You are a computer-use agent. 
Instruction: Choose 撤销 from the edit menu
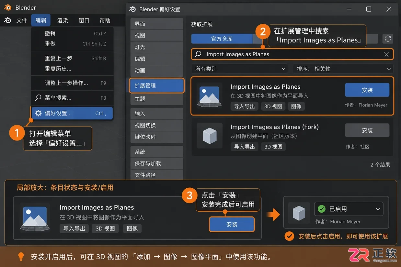(72, 33)
